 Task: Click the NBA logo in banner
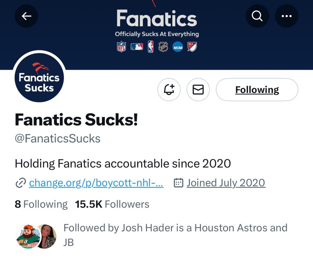tap(151, 47)
